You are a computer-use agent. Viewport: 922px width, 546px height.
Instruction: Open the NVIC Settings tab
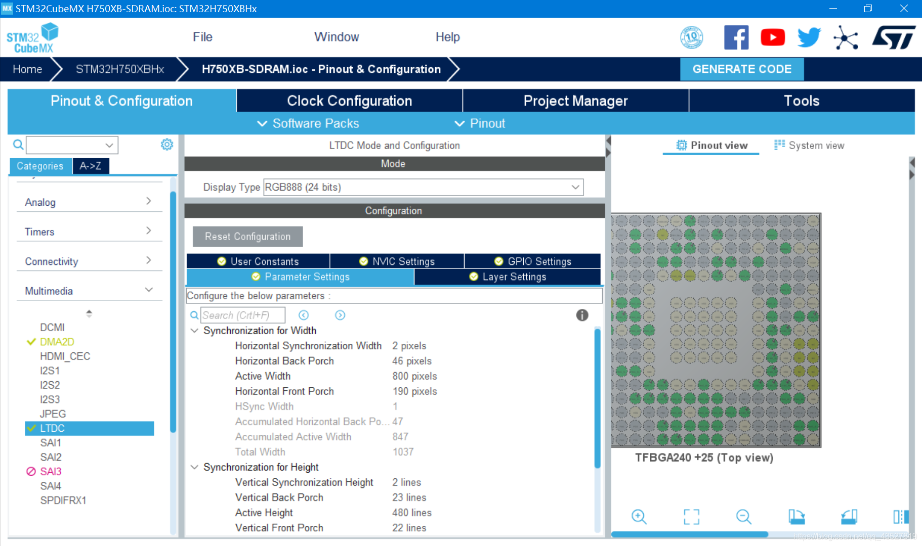click(397, 261)
